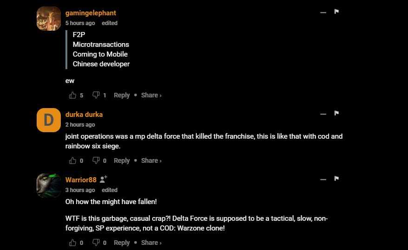
Task: Open Share menu on gamingelephant's comment
Action: point(151,95)
